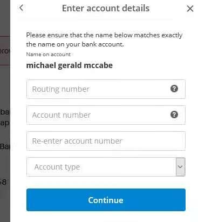Submit details with the Continue button

tap(106, 200)
